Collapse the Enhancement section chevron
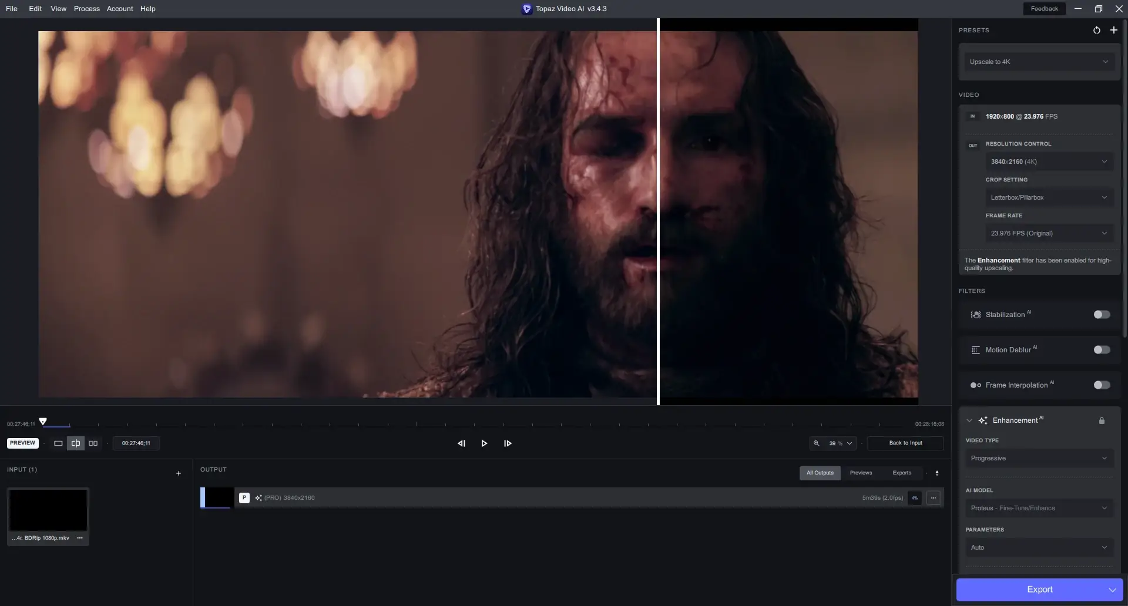This screenshot has width=1128, height=606. pyautogui.click(x=969, y=420)
